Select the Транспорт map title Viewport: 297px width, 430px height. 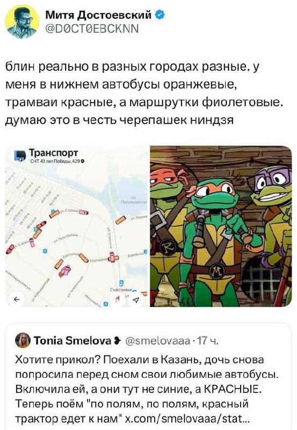click(x=53, y=153)
